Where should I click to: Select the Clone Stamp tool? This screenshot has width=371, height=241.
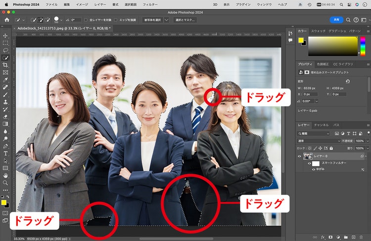click(5, 102)
